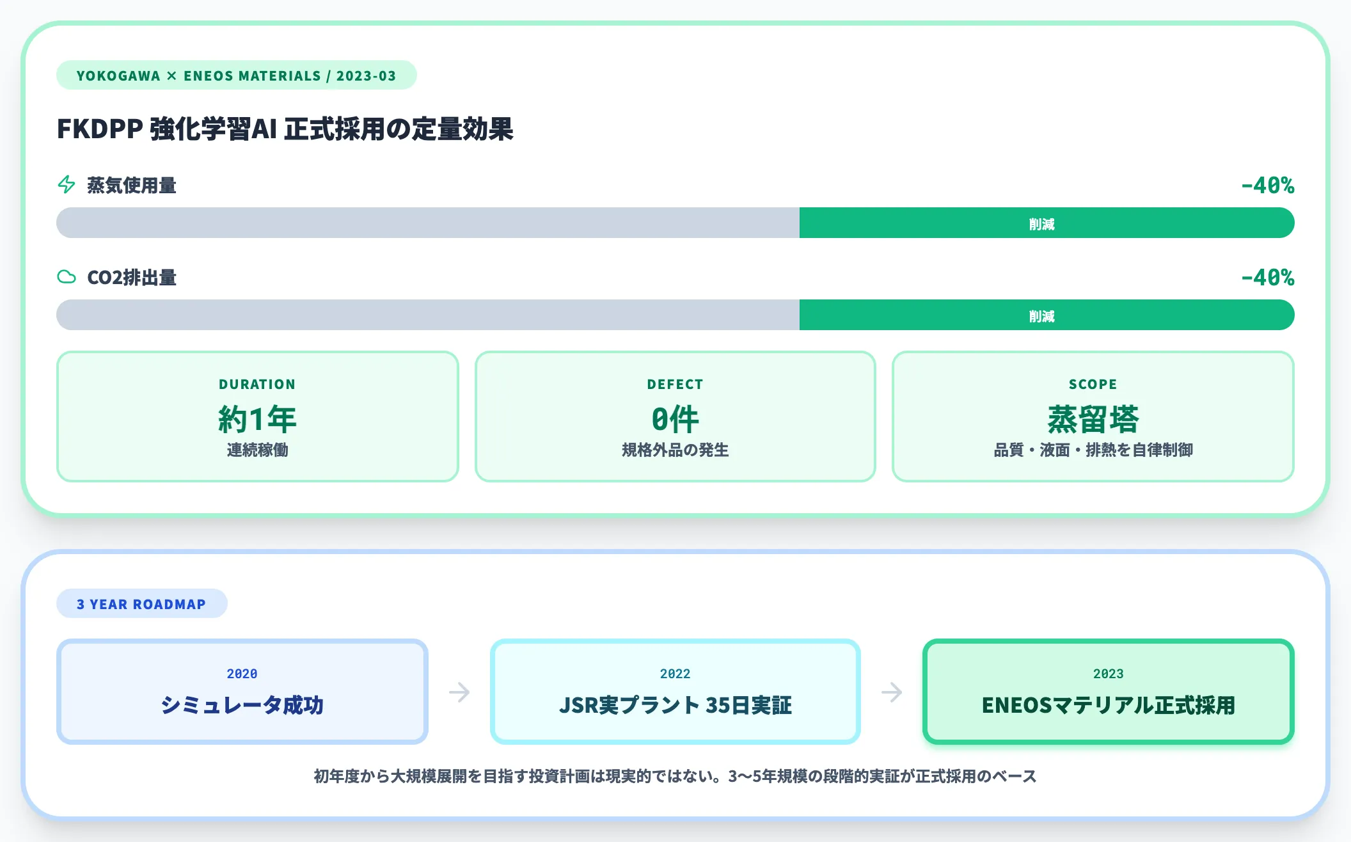Click the CO2排出量 label

[132, 278]
